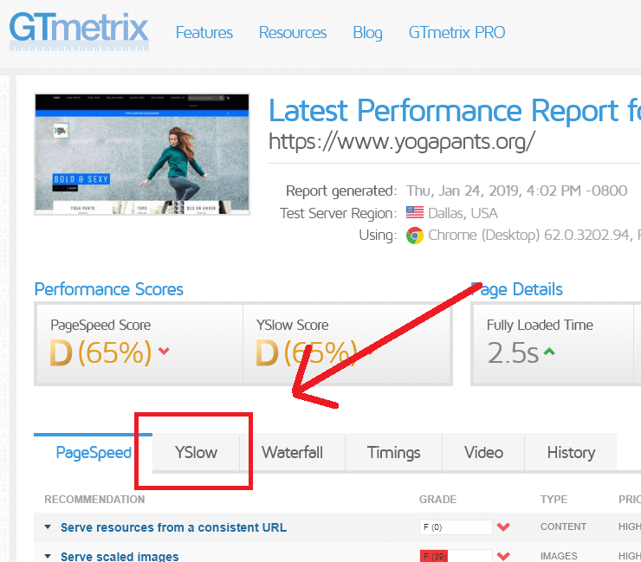
Task: Click the yogapants.org site screenshot thumbnail
Action: tap(142, 154)
